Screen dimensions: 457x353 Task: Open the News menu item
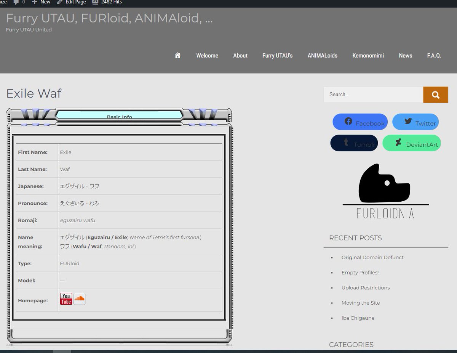406,55
